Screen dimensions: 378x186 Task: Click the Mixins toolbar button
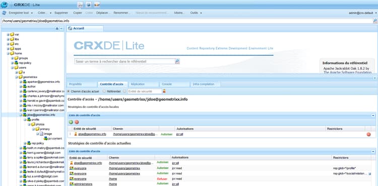179,13
